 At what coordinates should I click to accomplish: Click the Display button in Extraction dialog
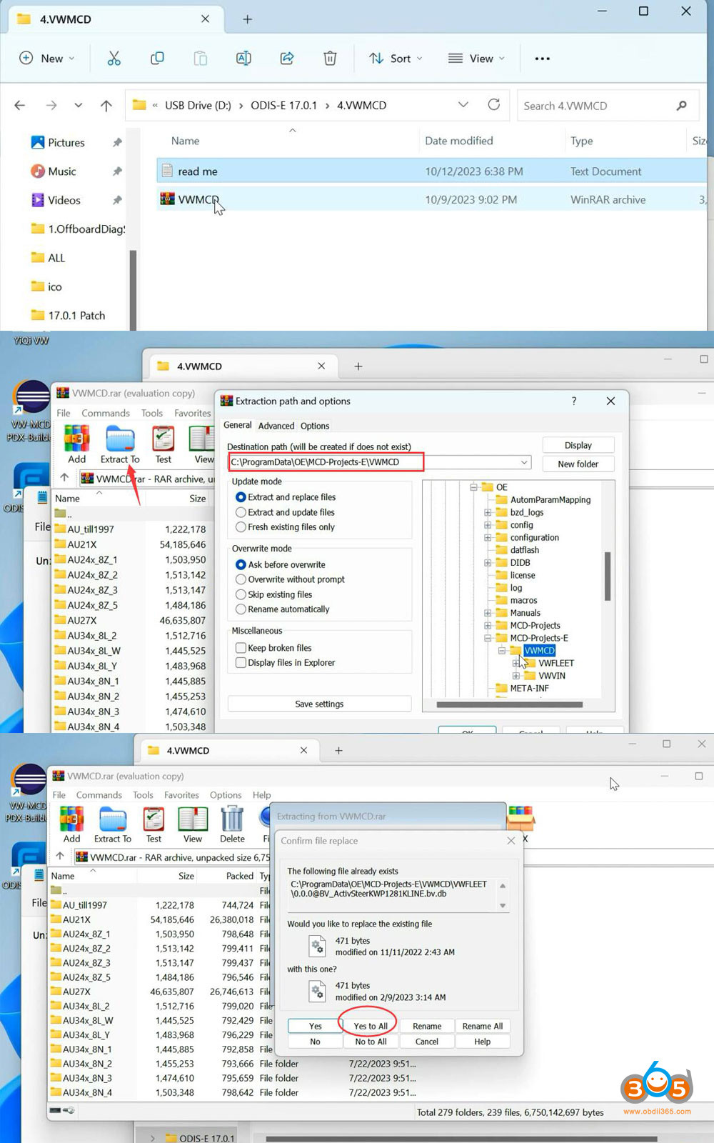(x=578, y=445)
